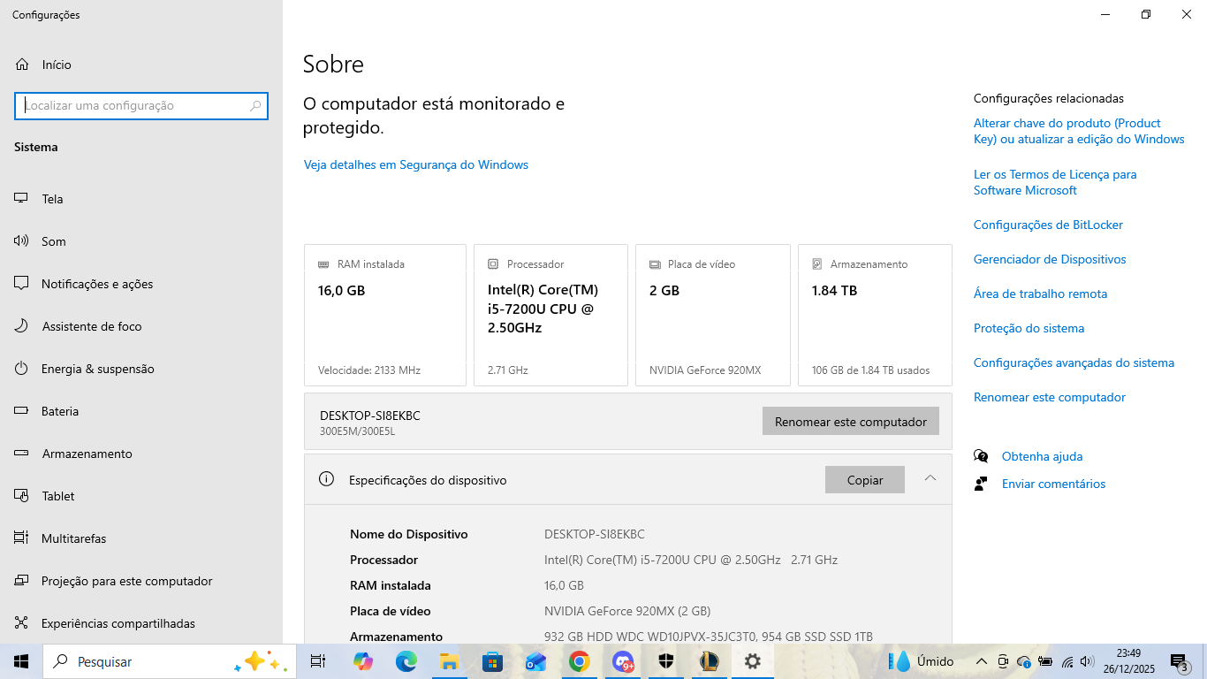Open the OneDrive cloud tray icon
Viewport: 1207px width, 679px height.
click(1024, 661)
